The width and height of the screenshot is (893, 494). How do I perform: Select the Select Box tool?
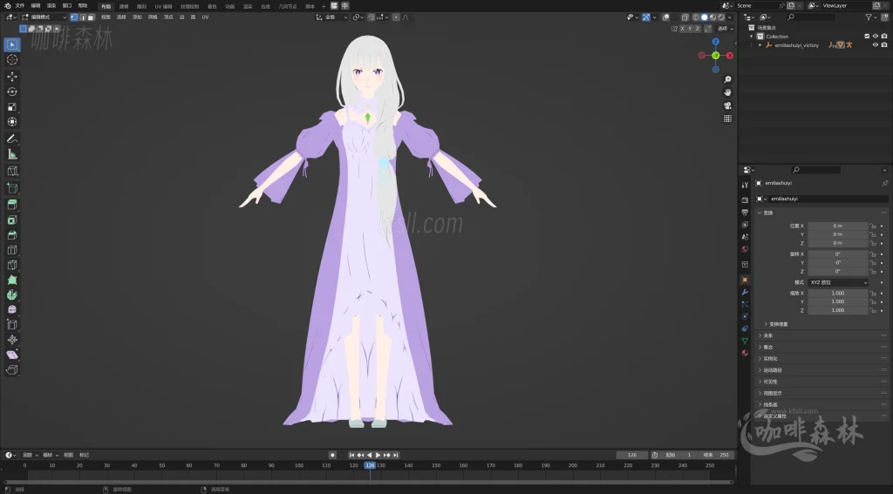[12, 44]
